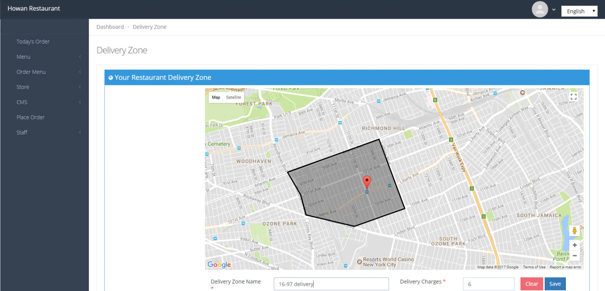Click the WOODHAVEN map label
Image resolution: width=605 pixels, height=291 pixels.
point(254,161)
